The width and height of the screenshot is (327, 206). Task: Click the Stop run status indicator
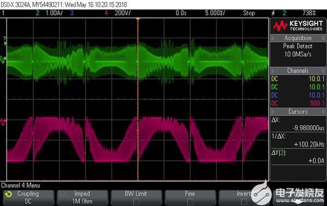pos(249,13)
